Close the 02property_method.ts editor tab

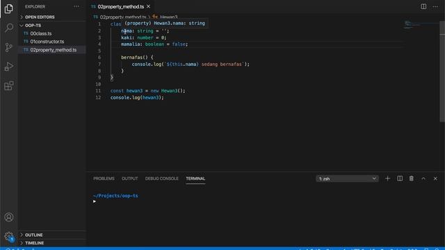(148, 6)
